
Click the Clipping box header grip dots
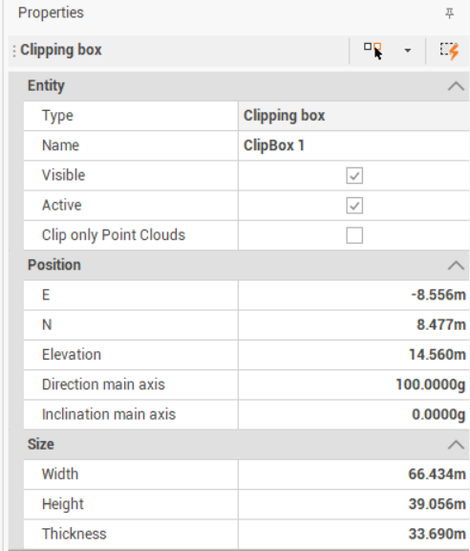[x=14, y=51]
